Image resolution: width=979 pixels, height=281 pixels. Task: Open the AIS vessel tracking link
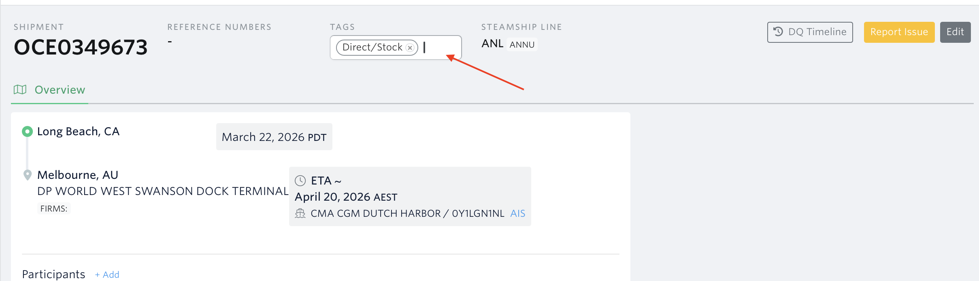pyautogui.click(x=517, y=213)
